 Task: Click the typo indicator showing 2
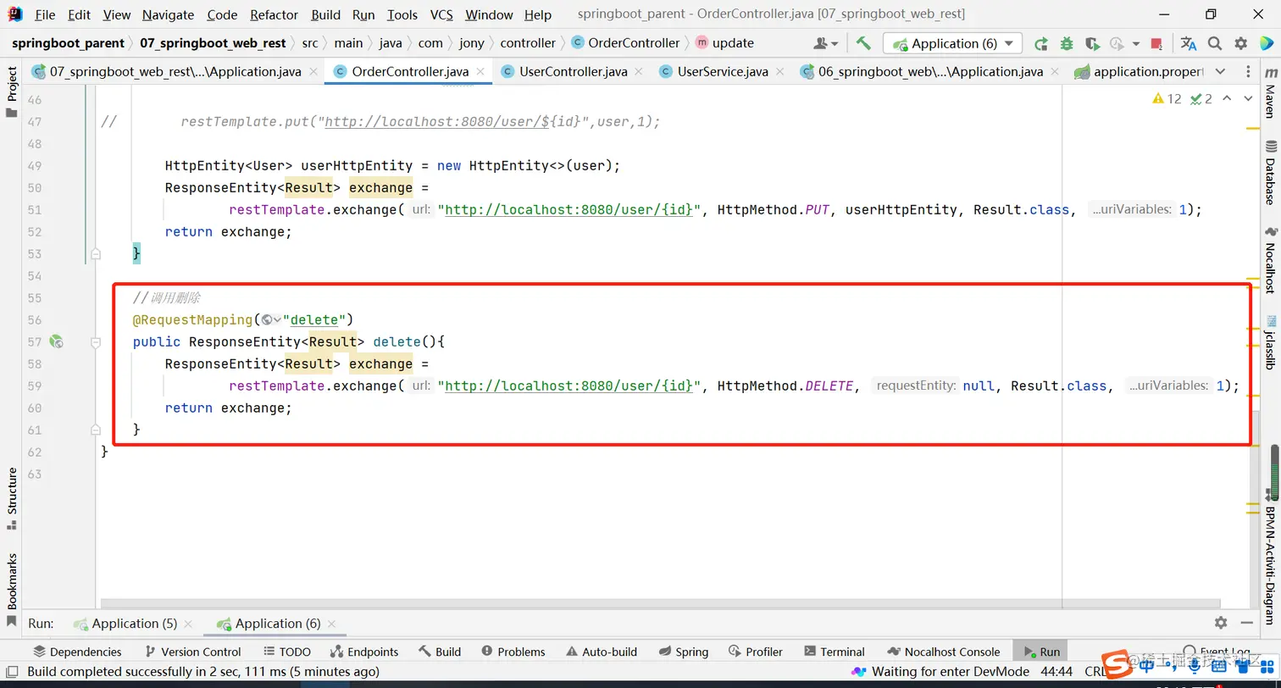click(1201, 99)
